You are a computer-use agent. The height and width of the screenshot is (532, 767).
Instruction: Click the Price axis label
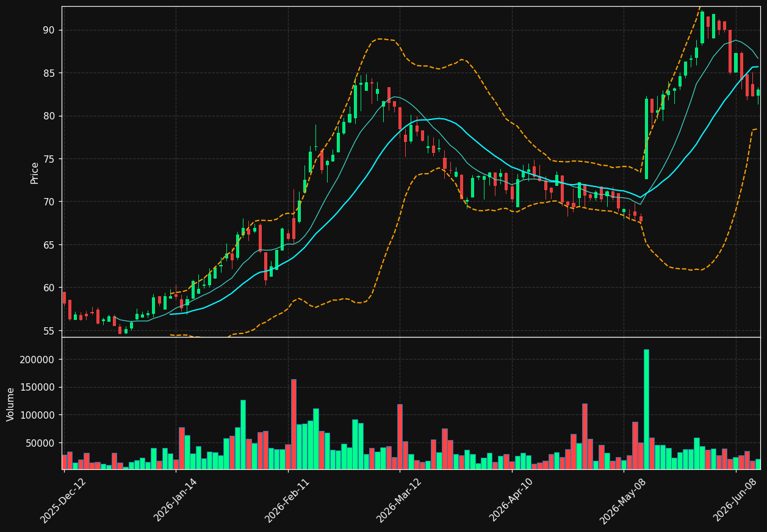(x=35, y=172)
